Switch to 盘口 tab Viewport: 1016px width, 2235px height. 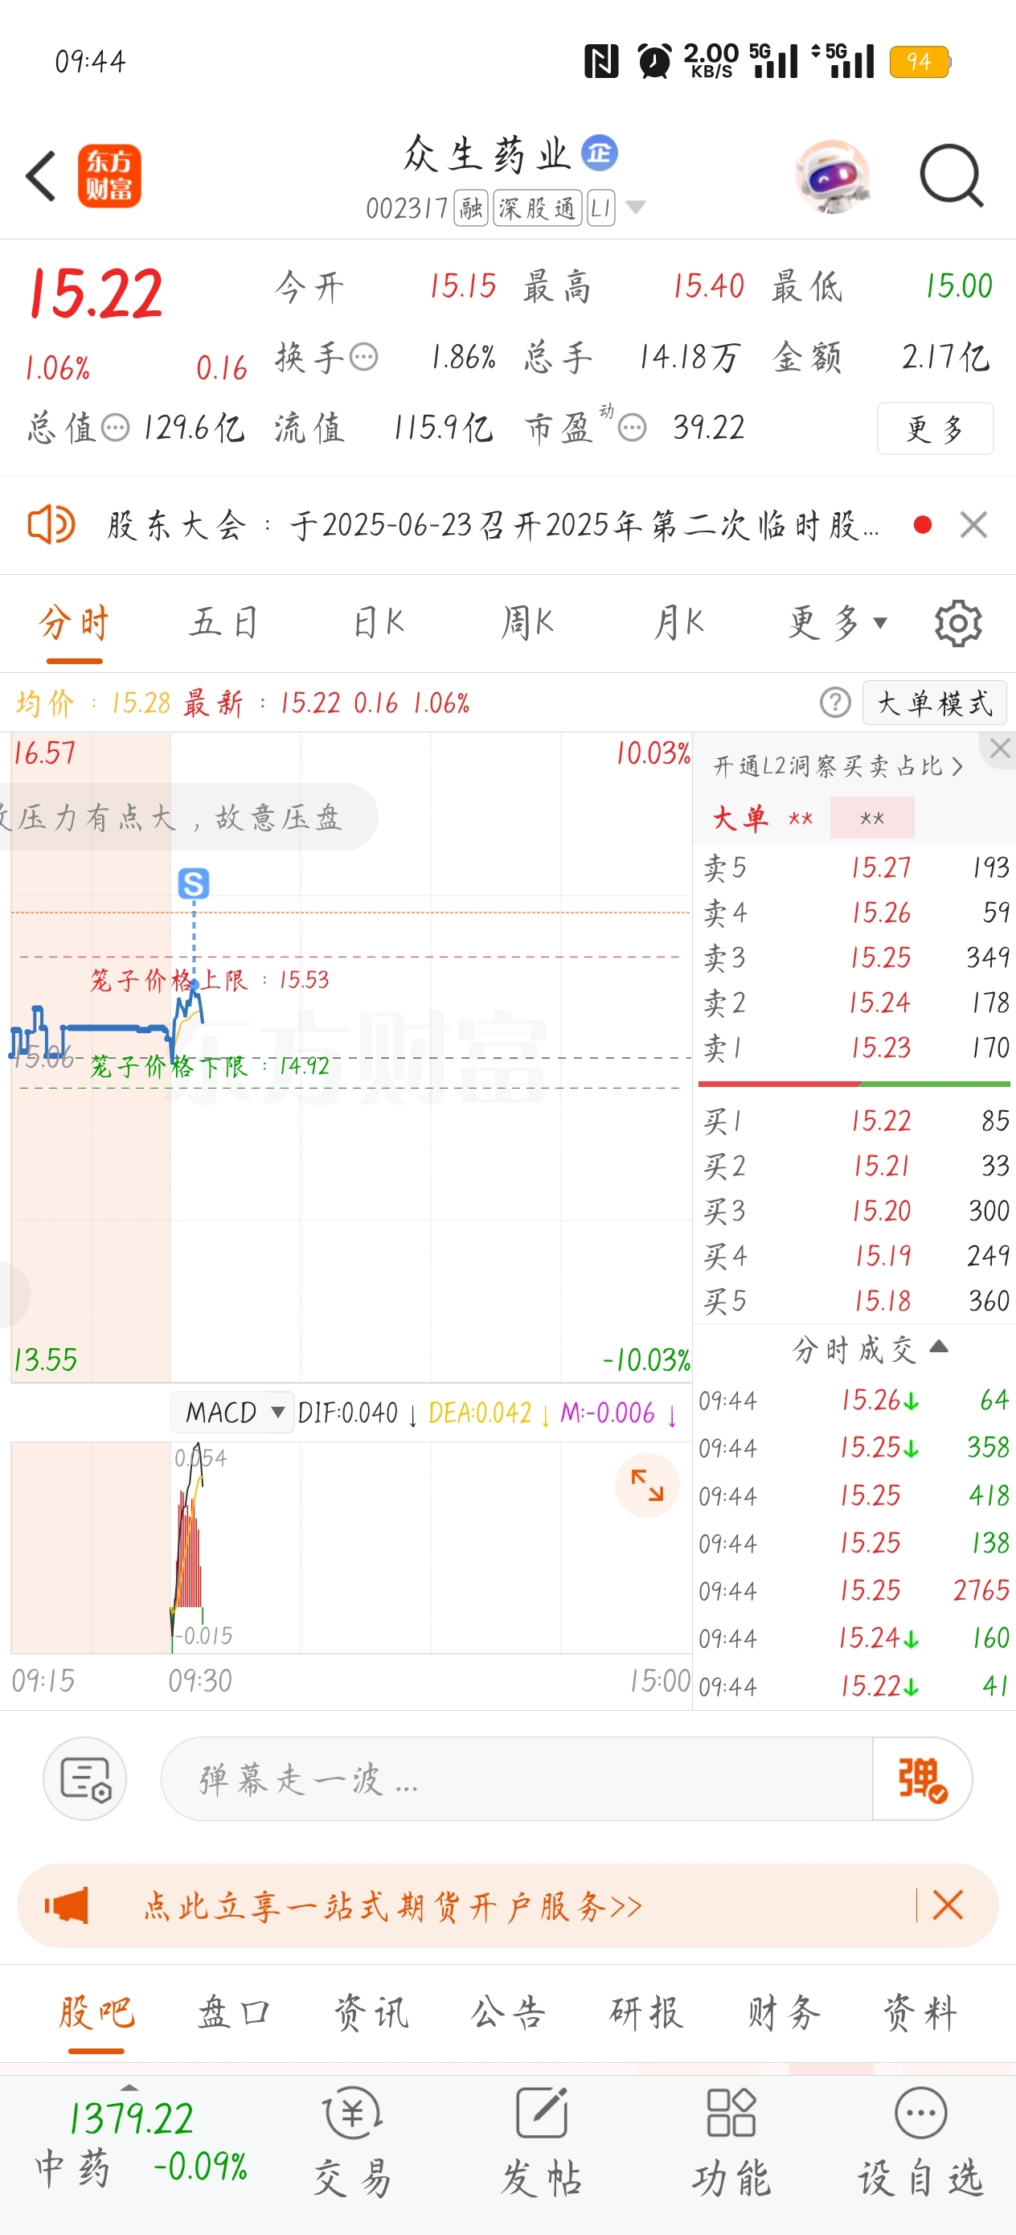click(x=233, y=2013)
